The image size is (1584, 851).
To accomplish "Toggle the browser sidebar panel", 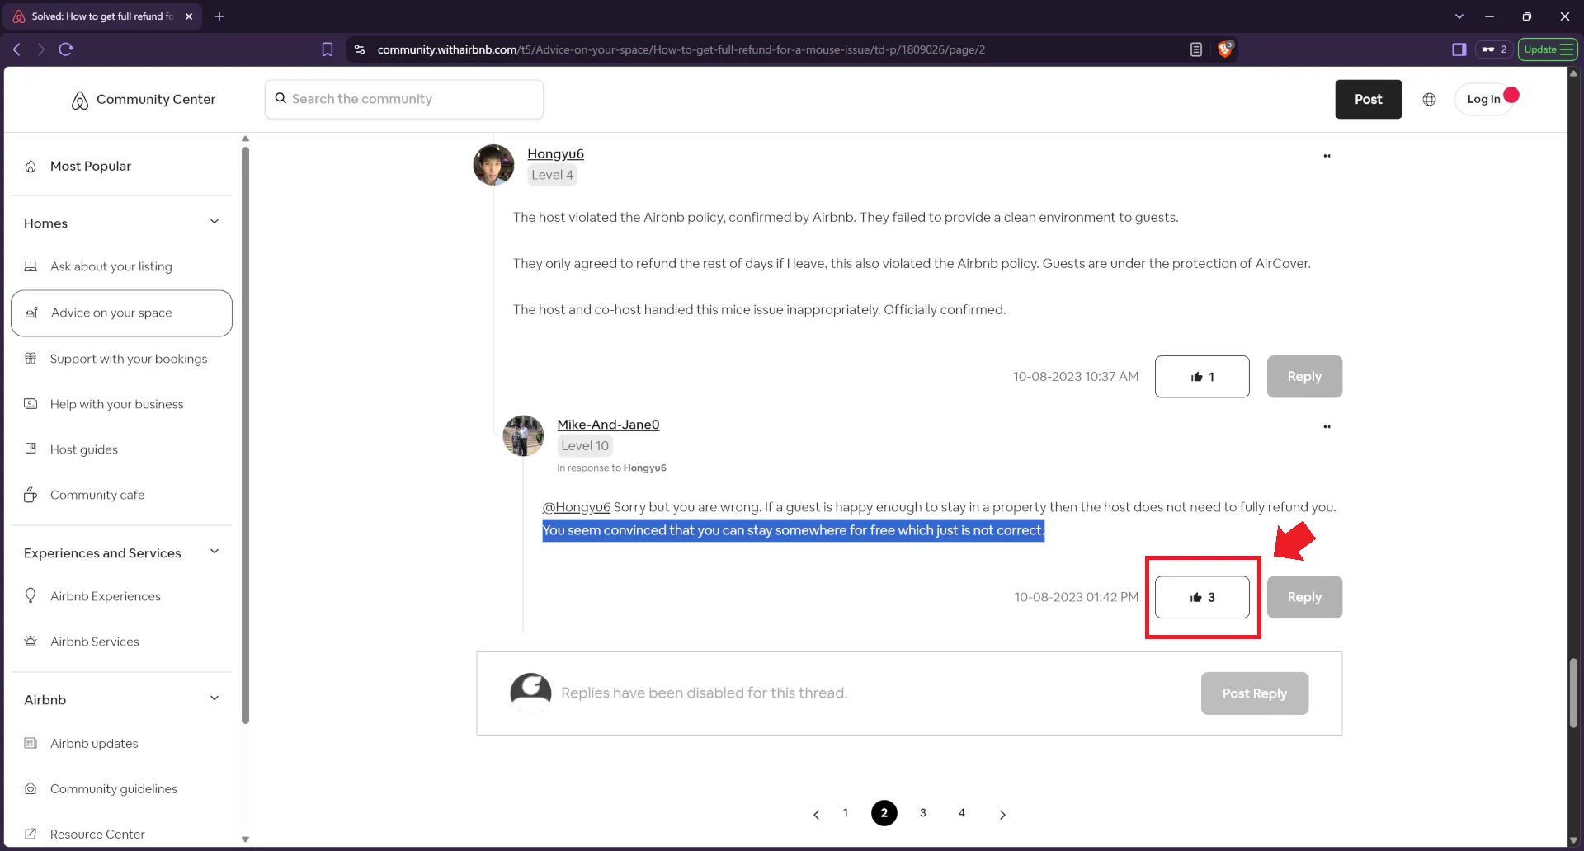I will tap(1459, 49).
